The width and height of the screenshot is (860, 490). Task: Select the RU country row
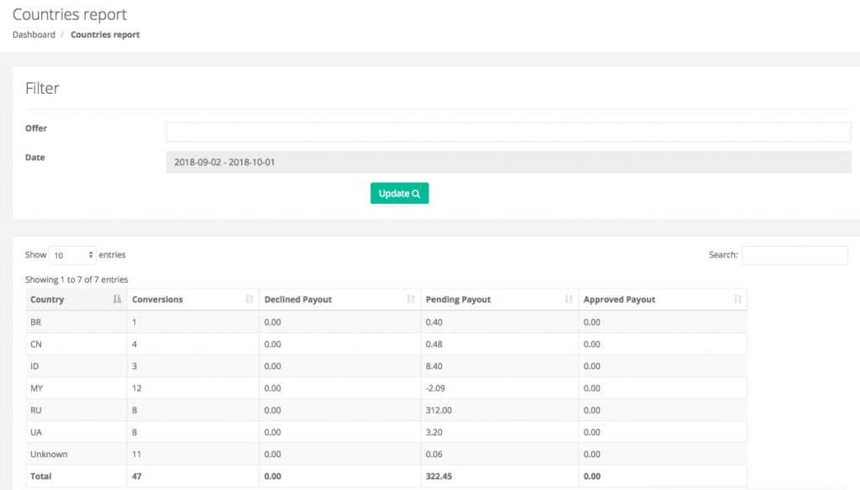[x=36, y=410]
